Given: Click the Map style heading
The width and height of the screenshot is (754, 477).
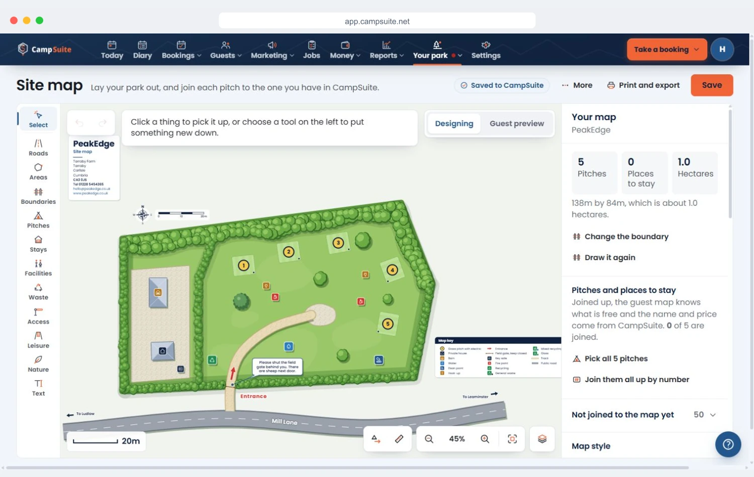Looking at the screenshot, I should coord(591,446).
